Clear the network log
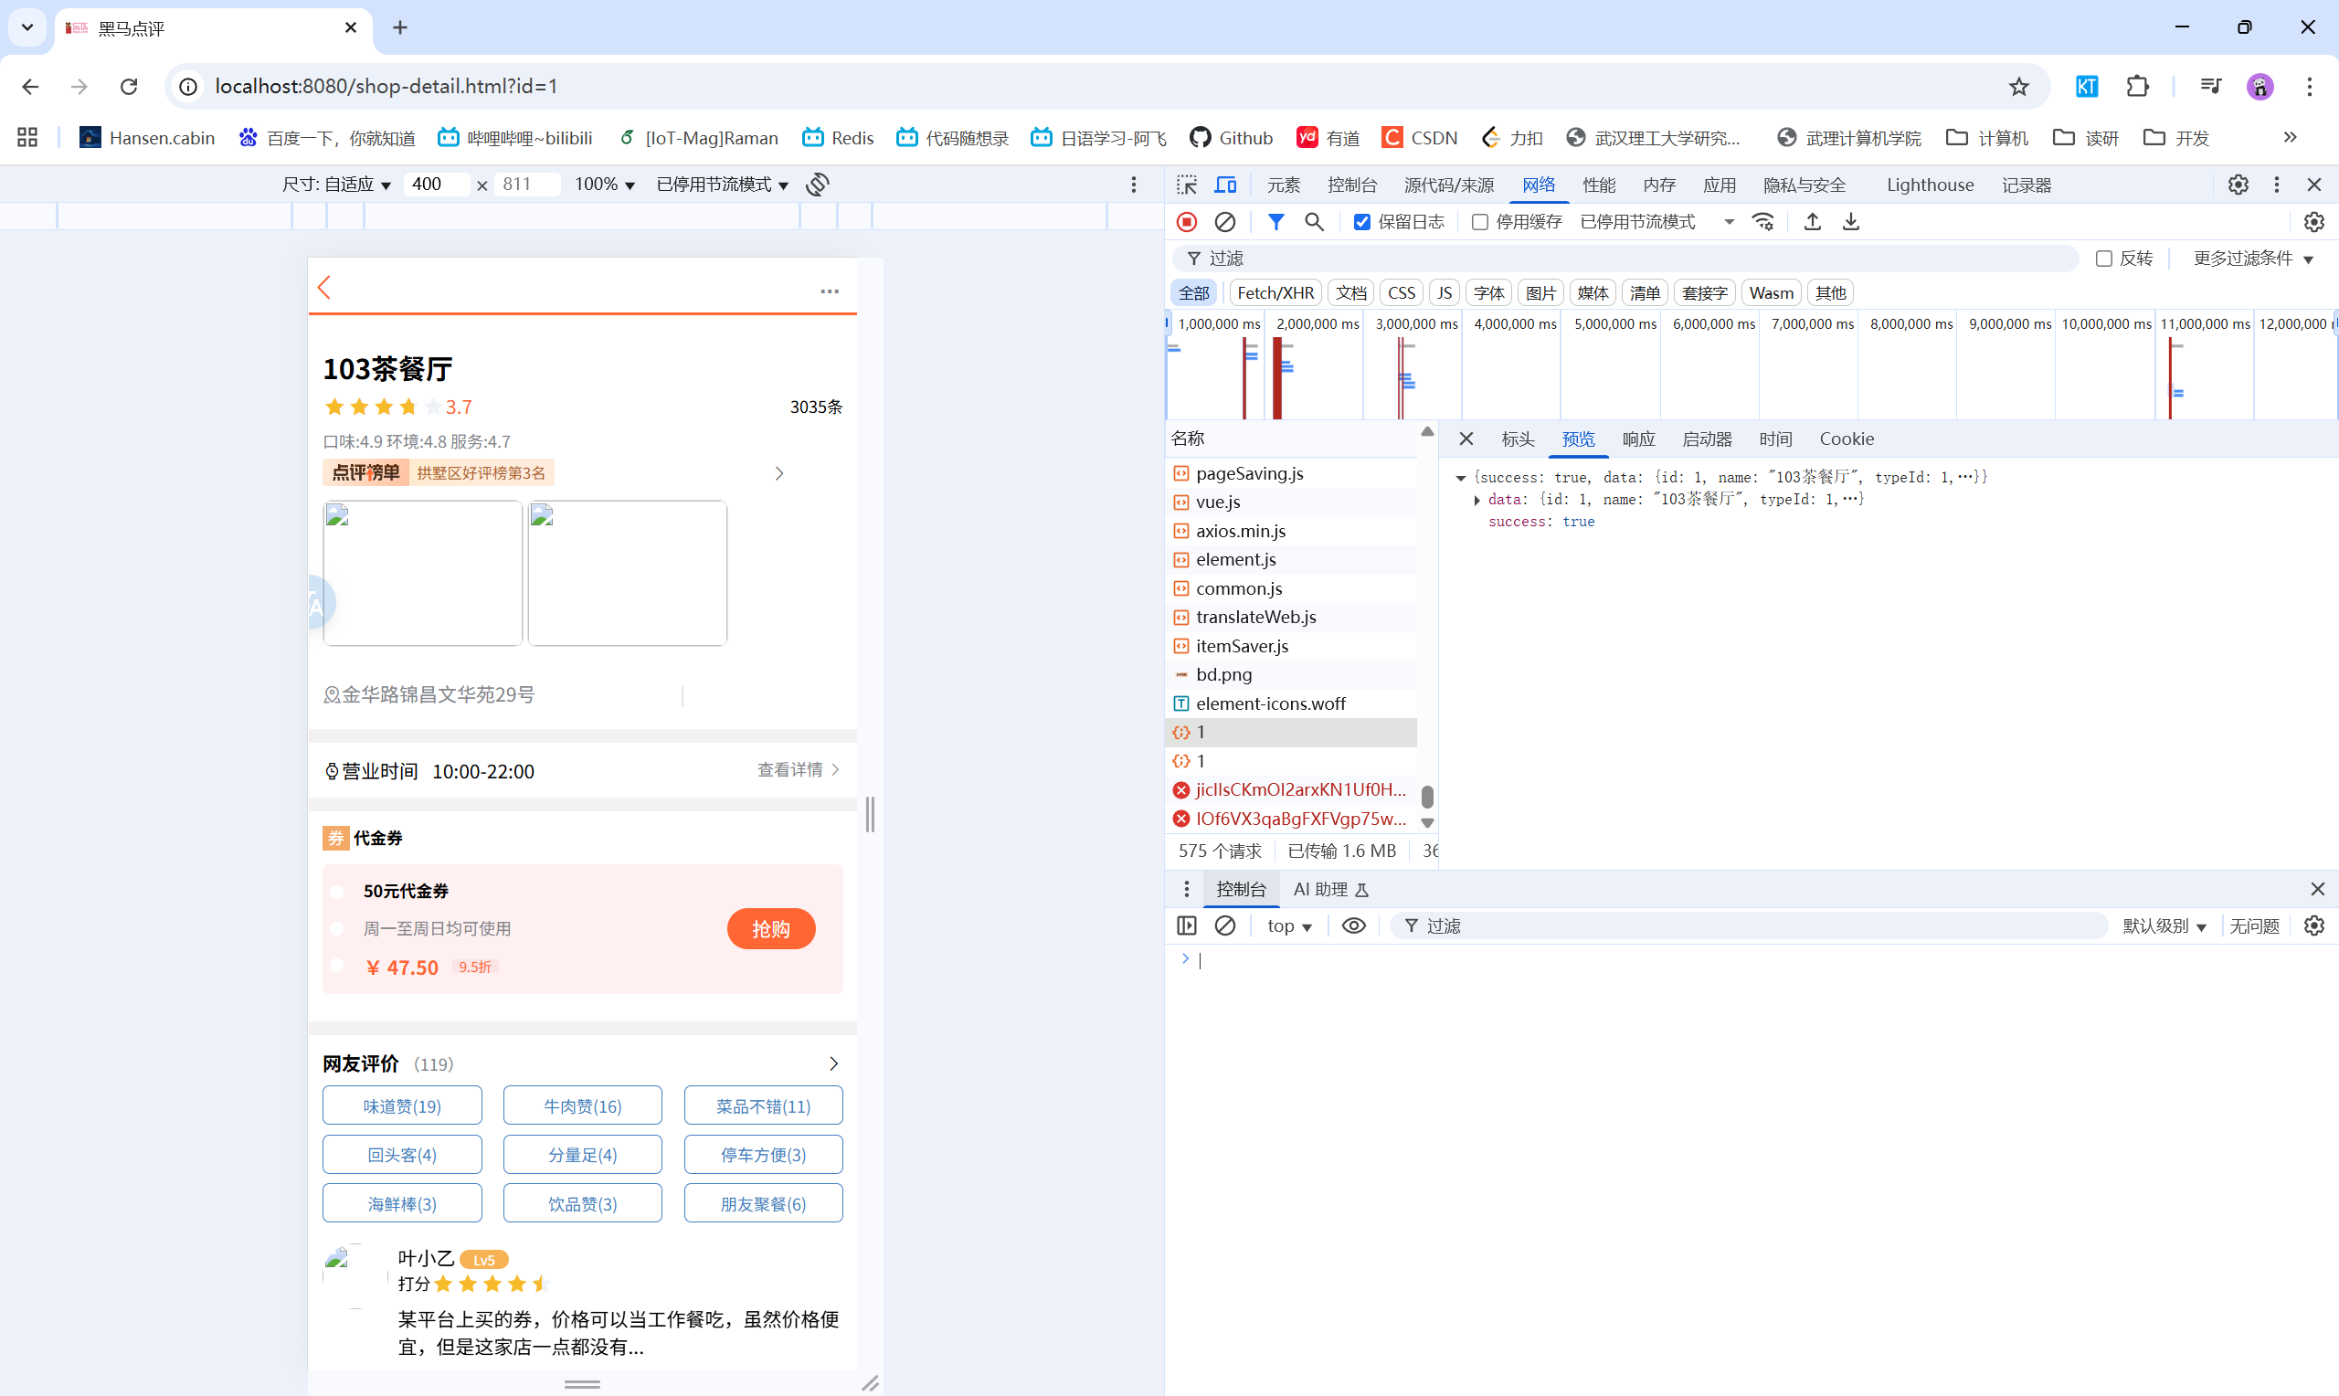Viewport: 2339px width, 1396px height. click(x=1223, y=221)
